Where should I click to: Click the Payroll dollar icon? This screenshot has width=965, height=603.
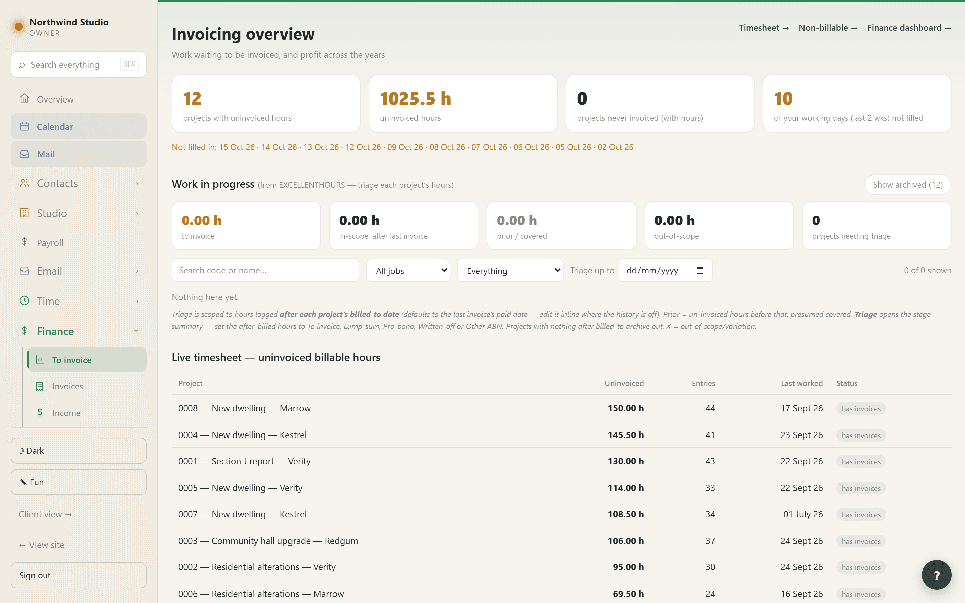[x=24, y=242]
